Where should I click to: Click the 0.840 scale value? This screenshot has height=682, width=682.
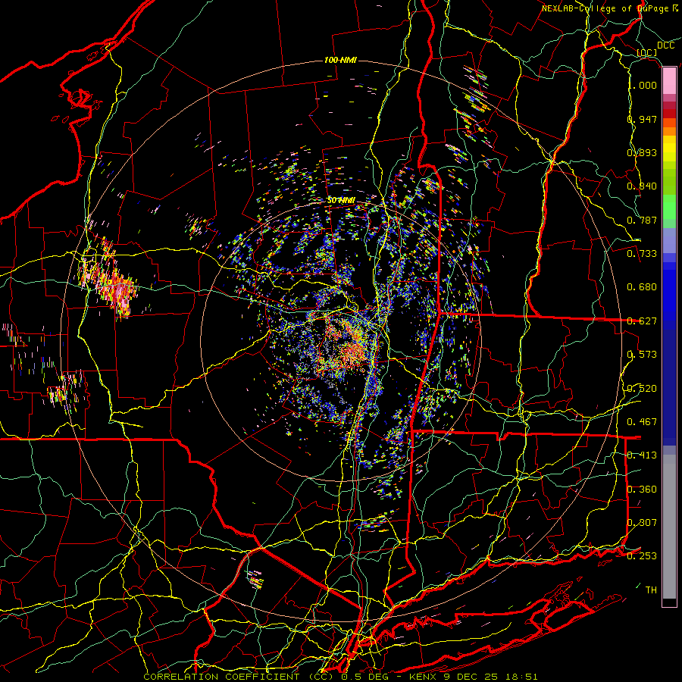pos(642,186)
